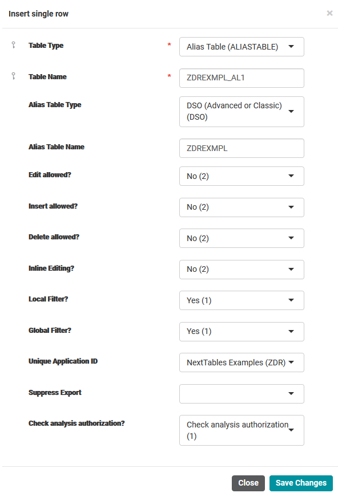Image resolution: width=338 pixels, height=497 pixels.
Task: Click the key icon beside Table Name
Action: [x=13, y=76]
